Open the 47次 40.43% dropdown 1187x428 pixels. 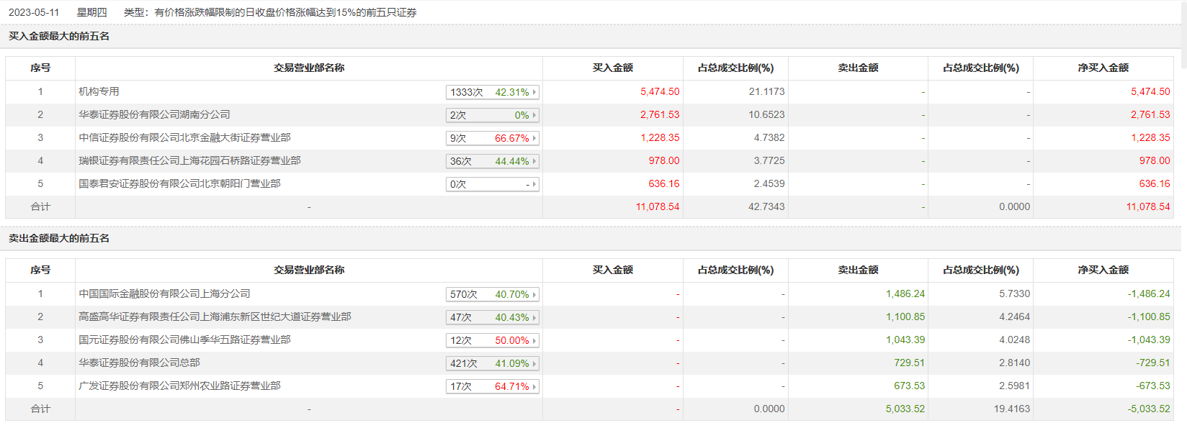tap(492, 318)
